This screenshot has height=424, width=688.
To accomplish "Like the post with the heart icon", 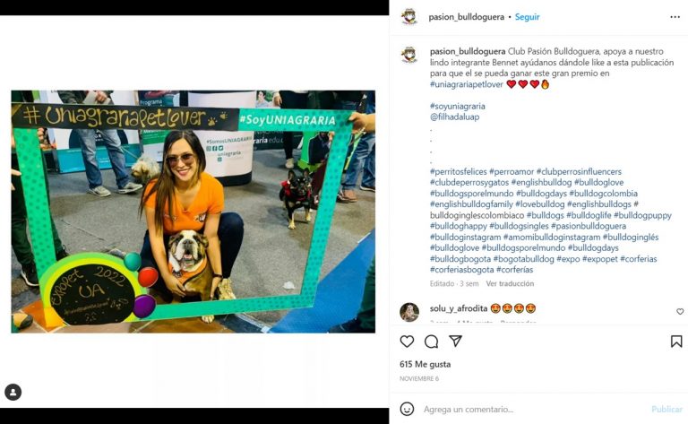I will (x=407, y=341).
